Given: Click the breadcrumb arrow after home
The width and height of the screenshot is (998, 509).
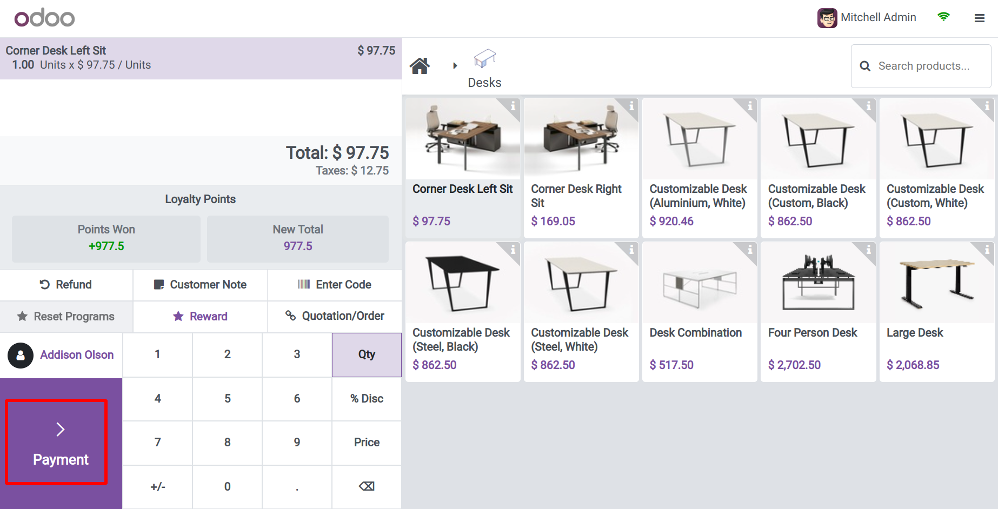Looking at the screenshot, I should (455, 66).
